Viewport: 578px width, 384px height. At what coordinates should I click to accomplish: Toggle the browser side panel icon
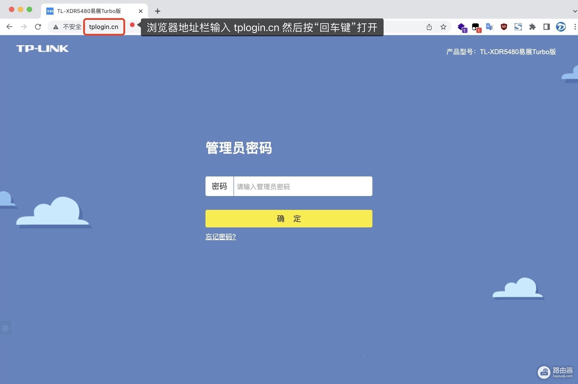[x=547, y=27]
